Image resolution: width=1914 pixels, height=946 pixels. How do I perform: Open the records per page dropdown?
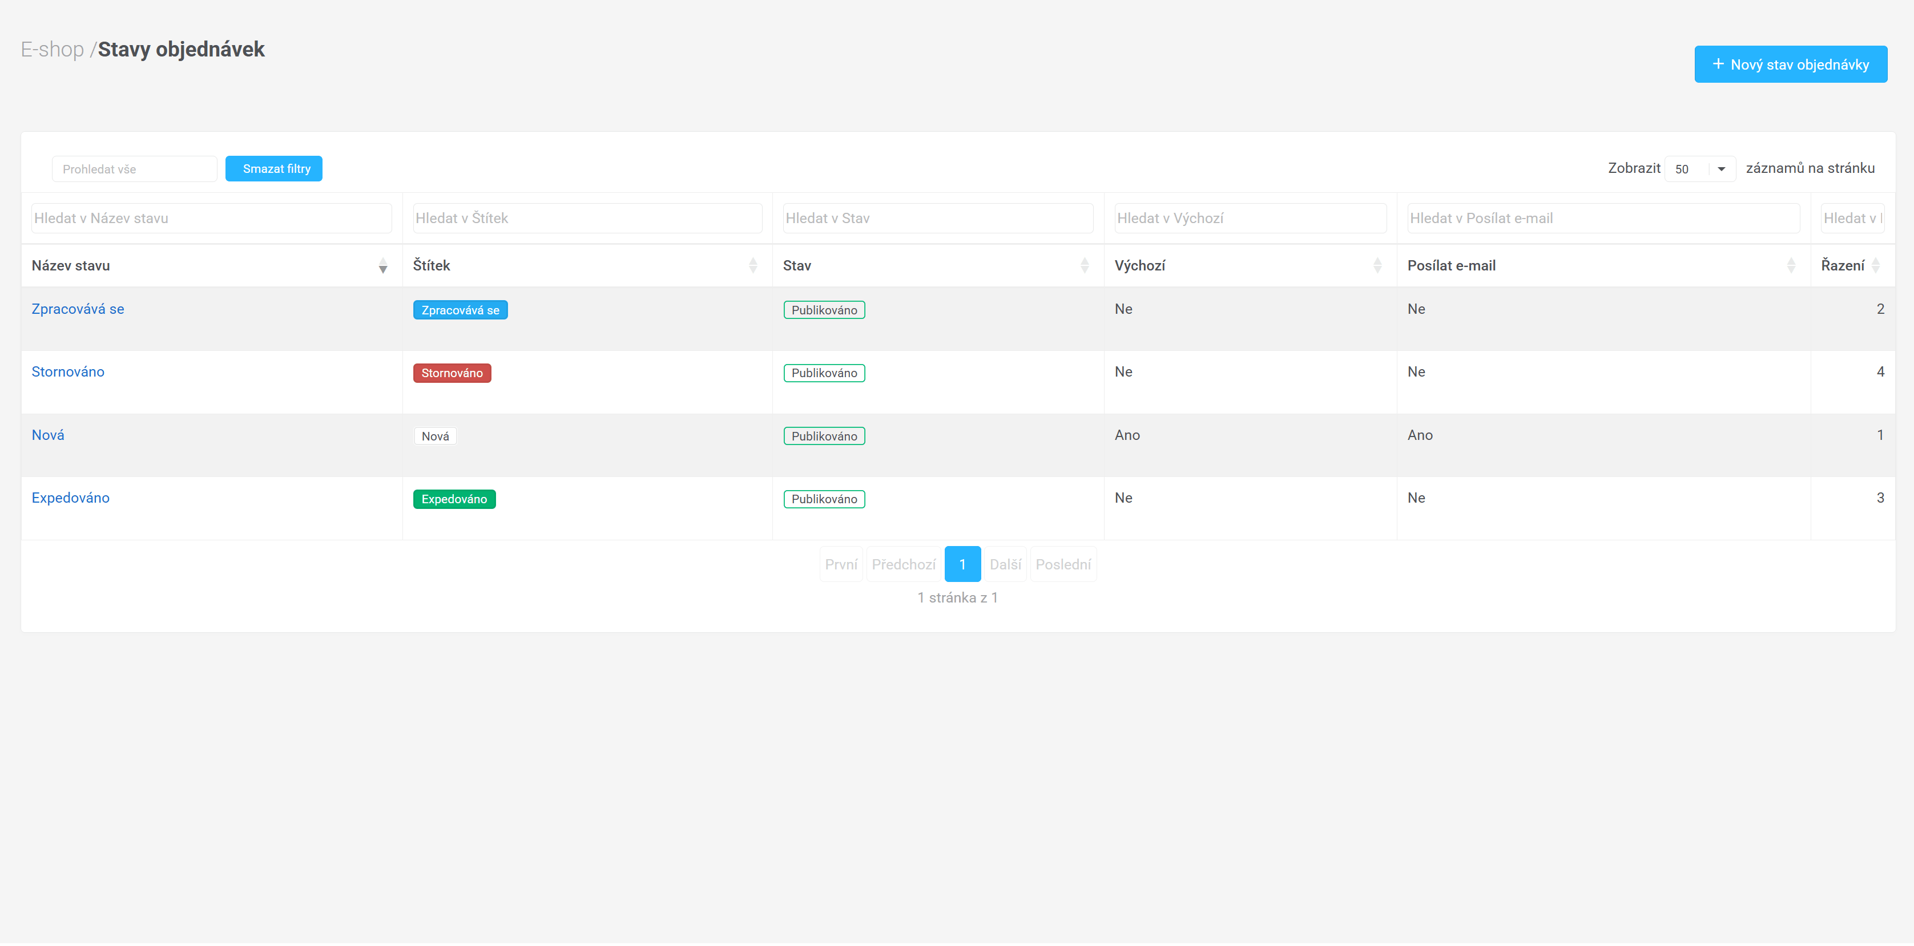[x=1699, y=169]
